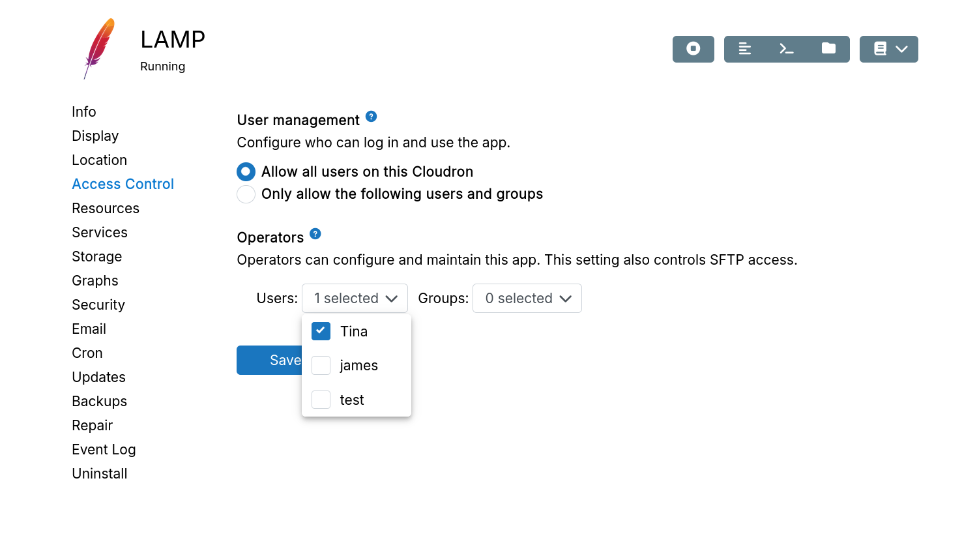The height and width of the screenshot is (560, 977).
Task: Open the Uninstall section
Action: tap(99, 474)
